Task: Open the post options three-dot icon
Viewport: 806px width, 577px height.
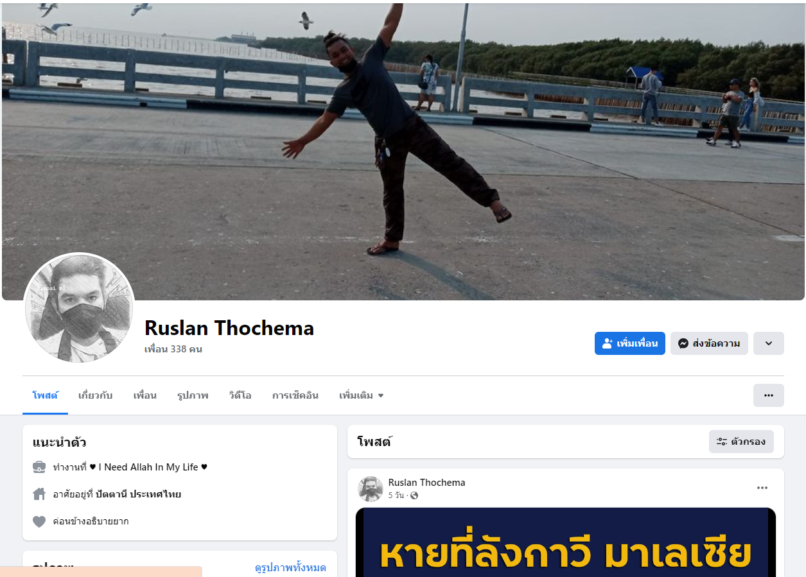Action: click(x=762, y=488)
